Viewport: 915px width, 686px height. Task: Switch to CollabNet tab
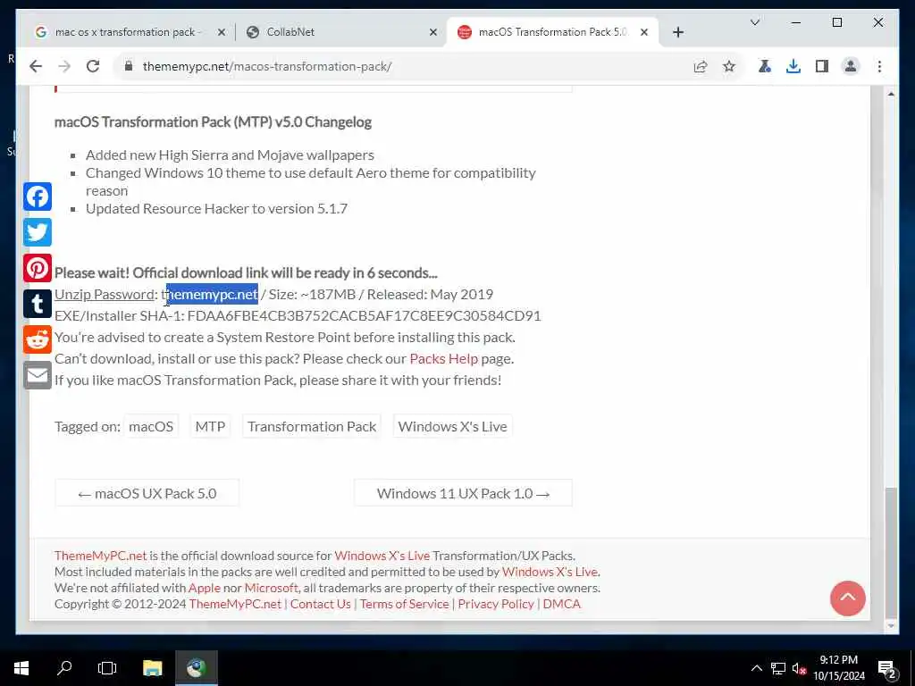340,32
